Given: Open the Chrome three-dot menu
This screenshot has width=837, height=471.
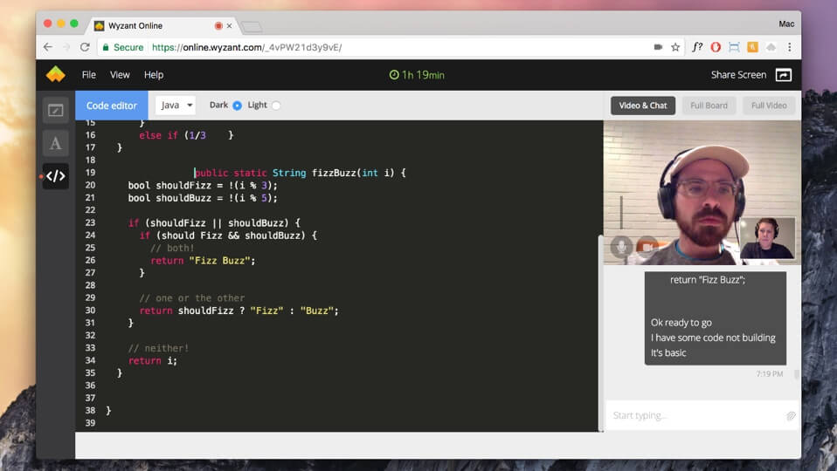Looking at the screenshot, I should (x=790, y=47).
